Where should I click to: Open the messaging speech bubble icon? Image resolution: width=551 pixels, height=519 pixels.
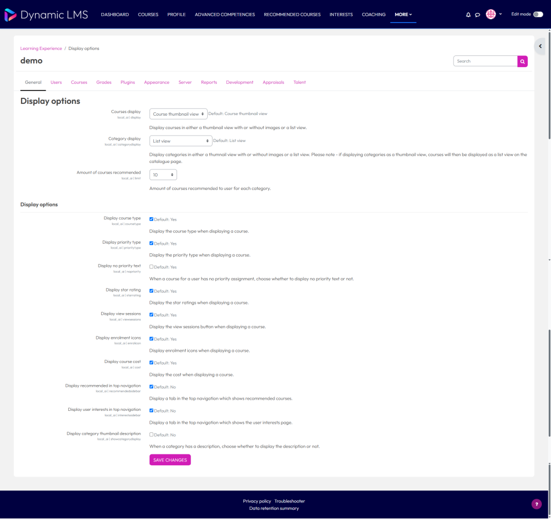[477, 15]
